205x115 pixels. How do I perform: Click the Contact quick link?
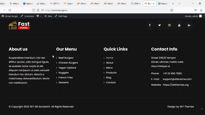click(111, 82)
